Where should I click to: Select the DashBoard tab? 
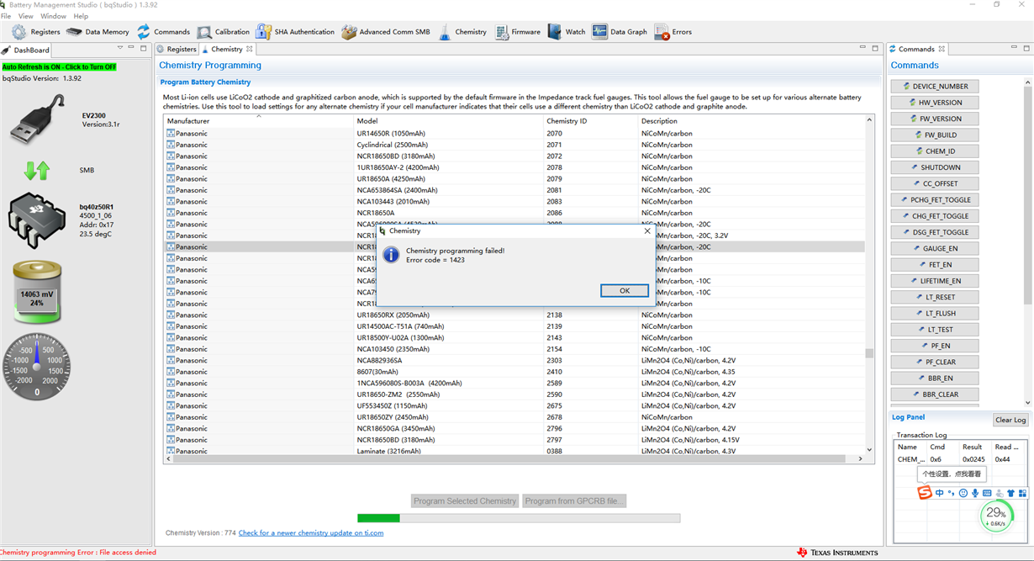26,50
